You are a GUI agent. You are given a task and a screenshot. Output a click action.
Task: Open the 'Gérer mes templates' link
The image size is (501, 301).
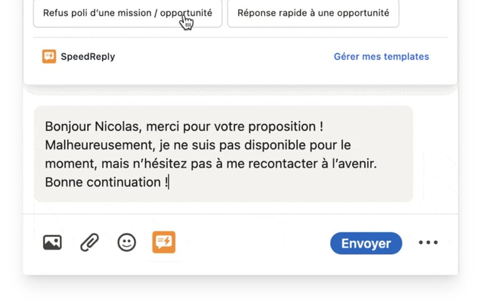[381, 56]
